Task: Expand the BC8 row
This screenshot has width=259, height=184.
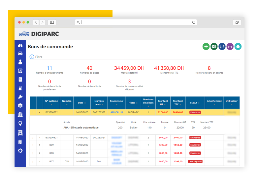Action: click(40, 153)
